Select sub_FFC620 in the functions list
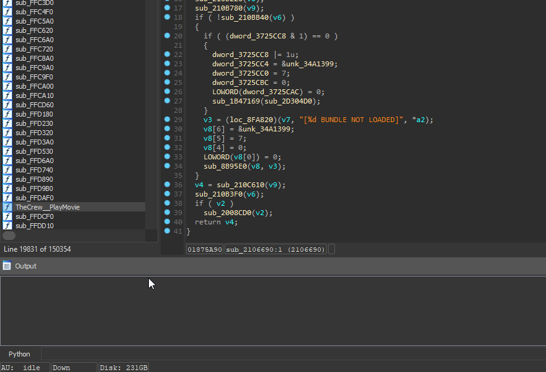 tap(34, 30)
